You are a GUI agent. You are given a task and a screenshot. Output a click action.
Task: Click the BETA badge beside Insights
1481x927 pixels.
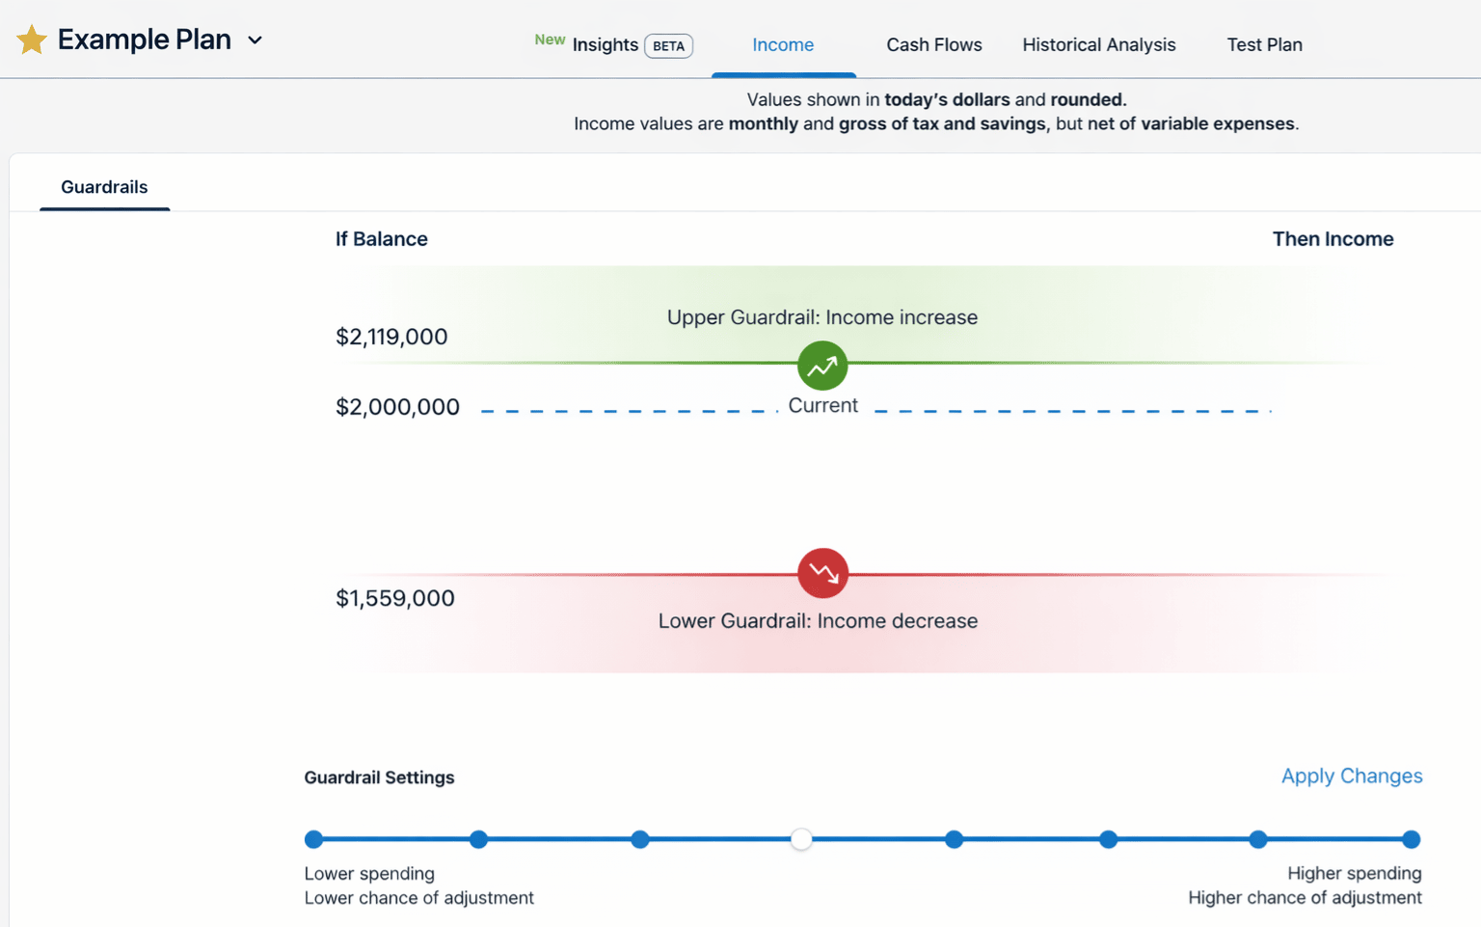pyautogui.click(x=668, y=46)
